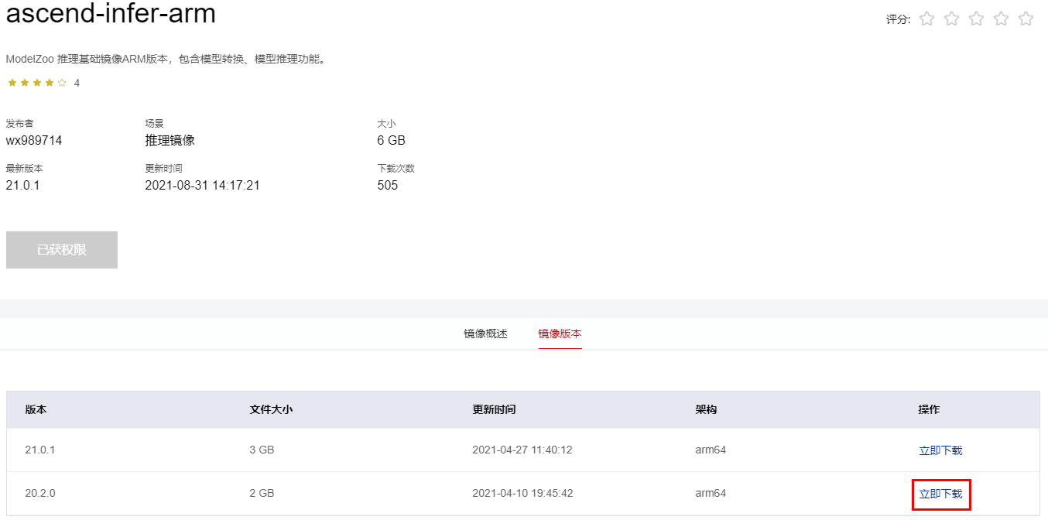Select the 镜像版本 tab

pyautogui.click(x=560, y=334)
